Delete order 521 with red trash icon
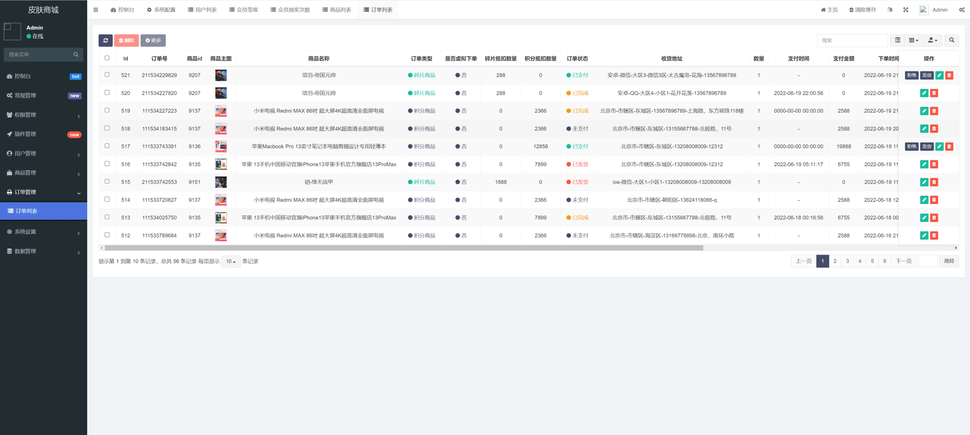Image resolution: width=970 pixels, height=435 pixels. 949,75
